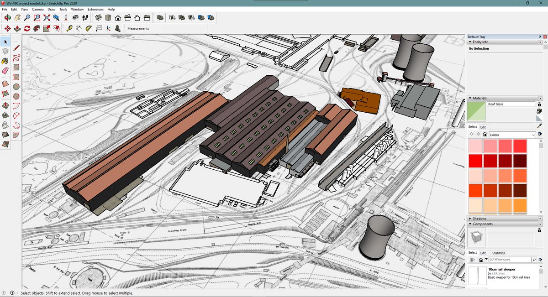This screenshot has width=548, height=297.
Task: Switch to Iso standard view
Action: coord(99,18)
